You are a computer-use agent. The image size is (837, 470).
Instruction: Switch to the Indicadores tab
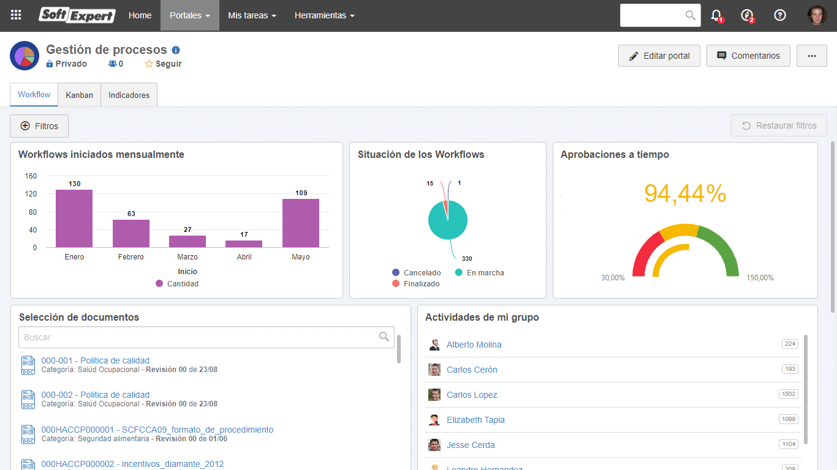click(129, 95)
